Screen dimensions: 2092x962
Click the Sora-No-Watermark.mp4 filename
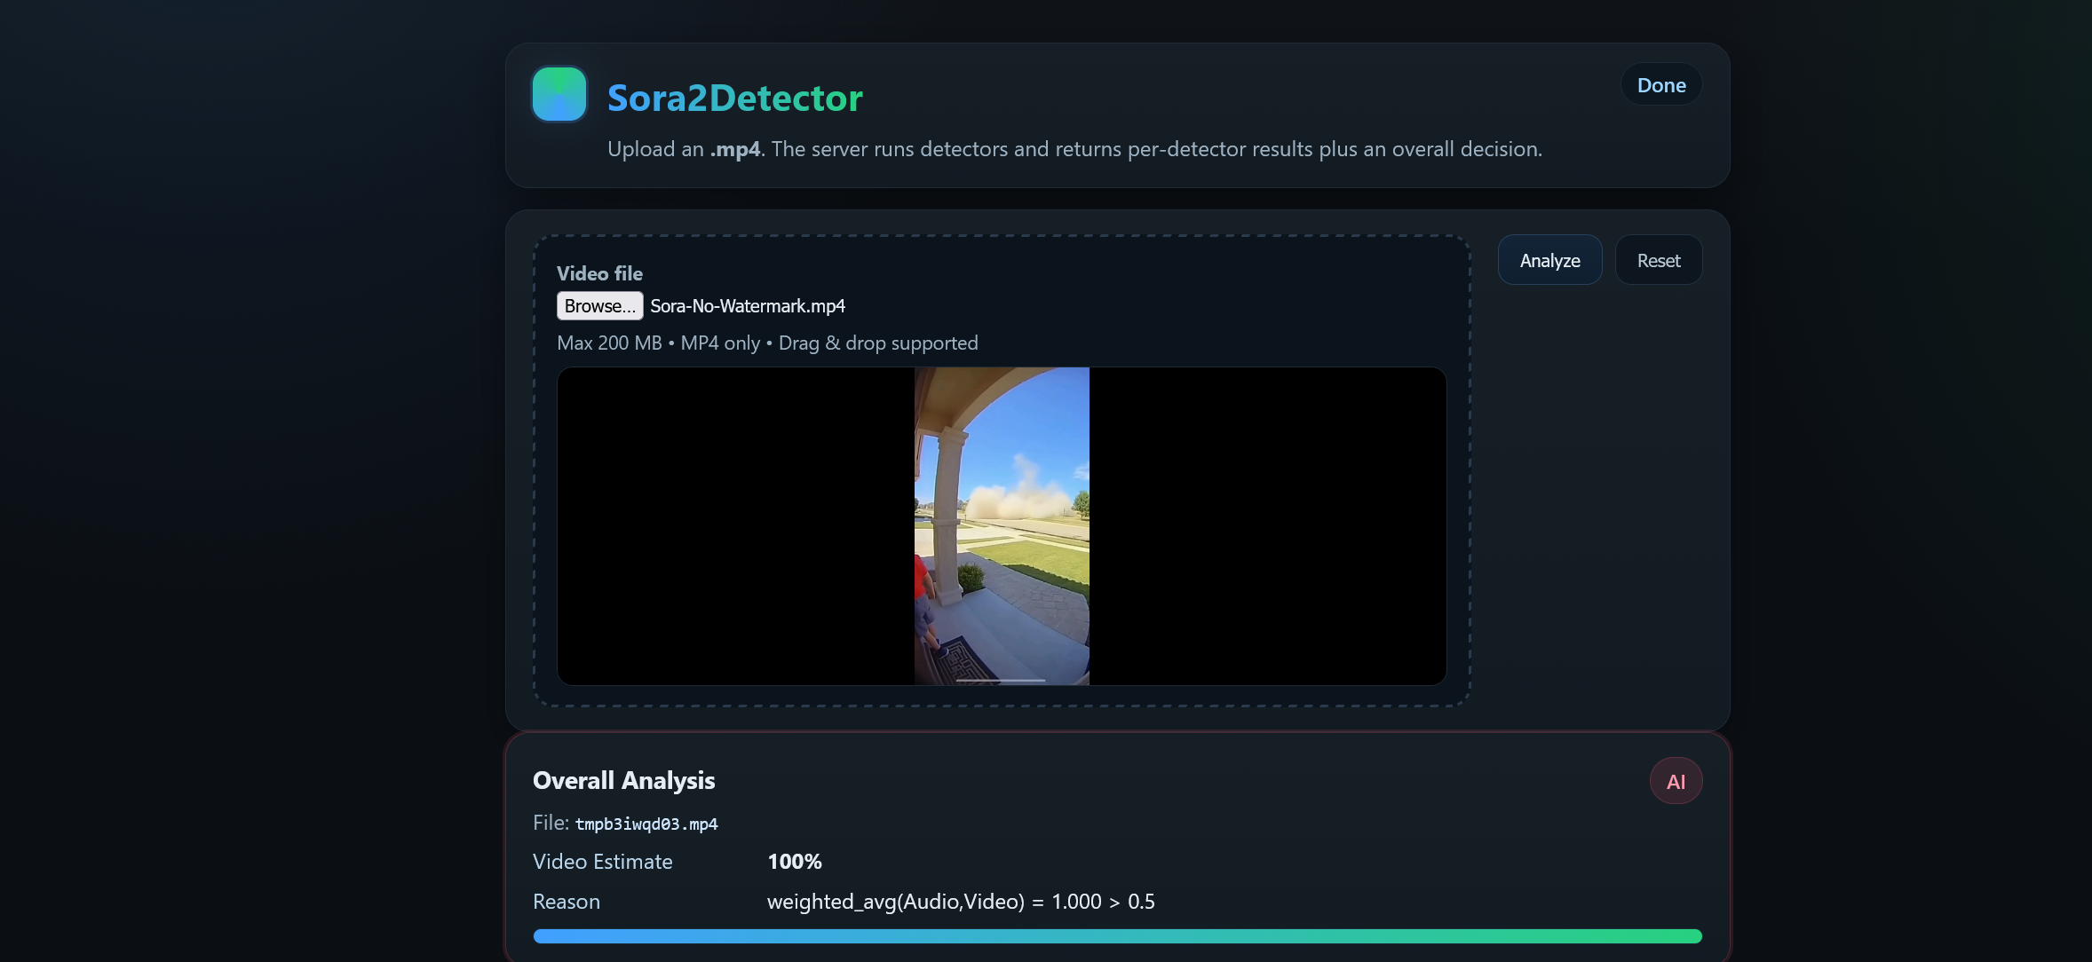(747, 306)
